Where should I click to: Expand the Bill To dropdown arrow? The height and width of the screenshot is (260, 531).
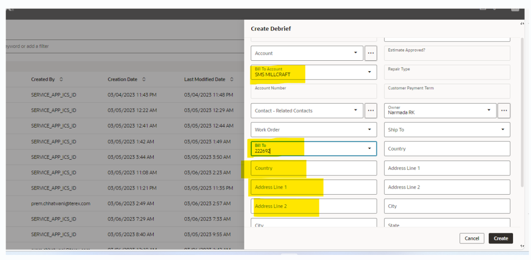tap(369, 148)
